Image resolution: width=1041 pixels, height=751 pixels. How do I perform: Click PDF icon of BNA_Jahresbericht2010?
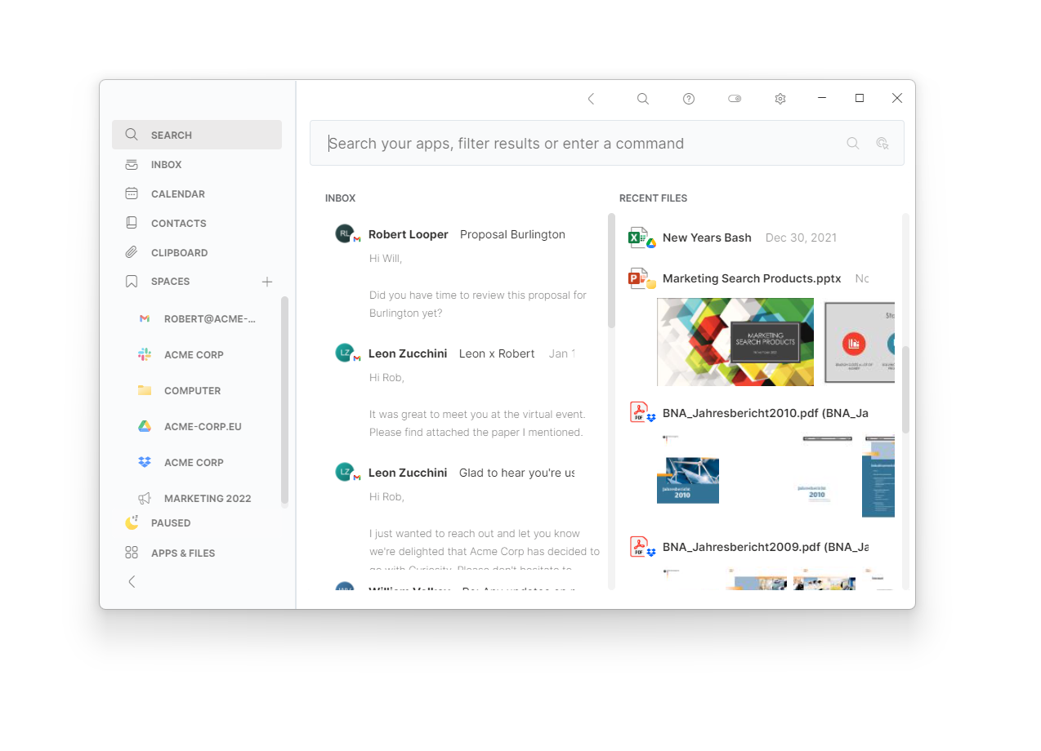pos(638,412)
